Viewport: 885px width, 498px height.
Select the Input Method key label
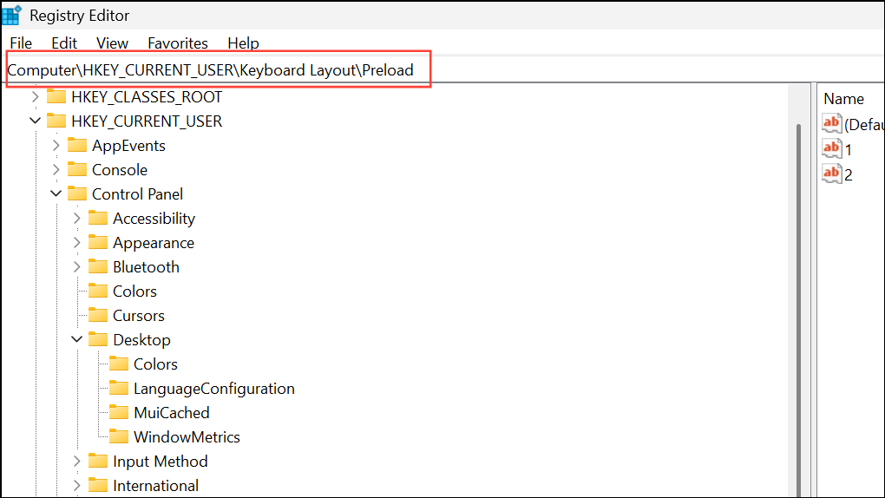pos(161,462)
